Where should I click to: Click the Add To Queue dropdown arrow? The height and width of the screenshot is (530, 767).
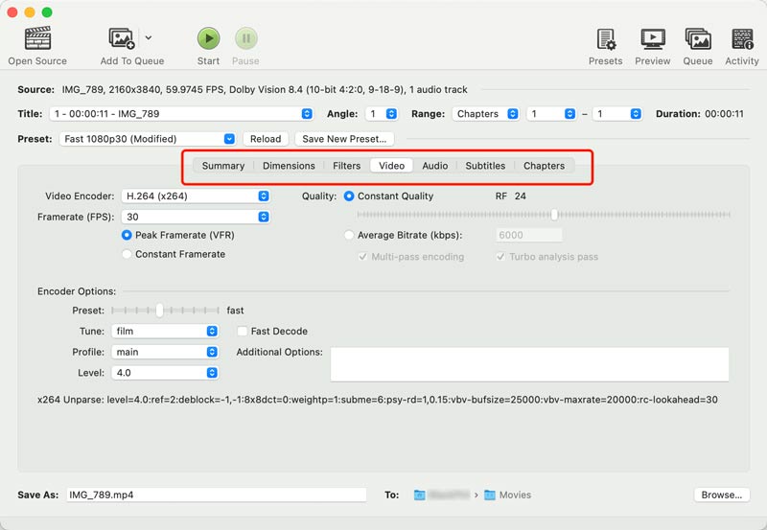pos(148,38)
